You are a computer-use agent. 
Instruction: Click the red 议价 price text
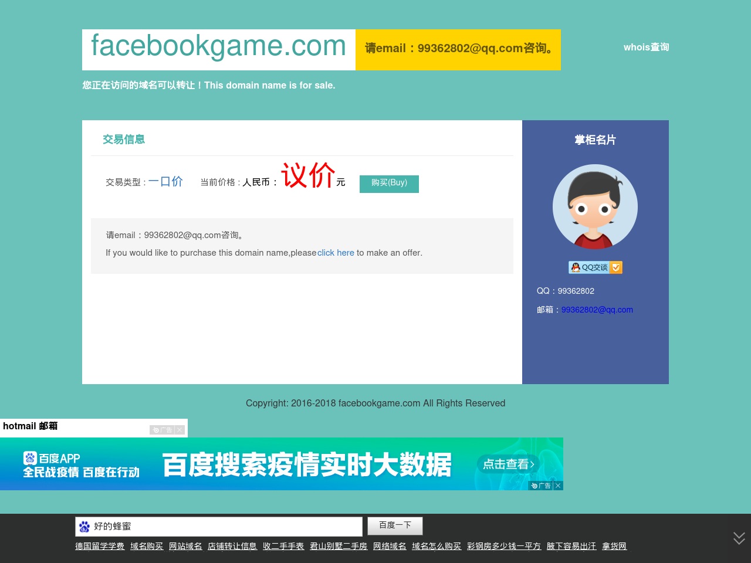[x=308, y=175]
